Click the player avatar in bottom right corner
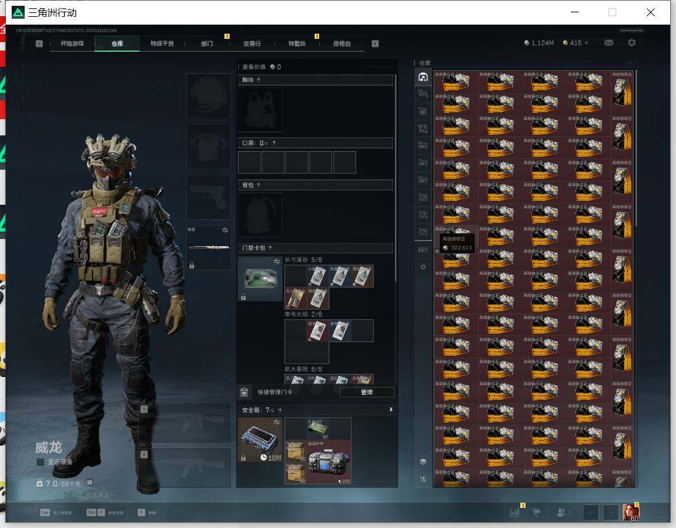 (x=631, y=512)
